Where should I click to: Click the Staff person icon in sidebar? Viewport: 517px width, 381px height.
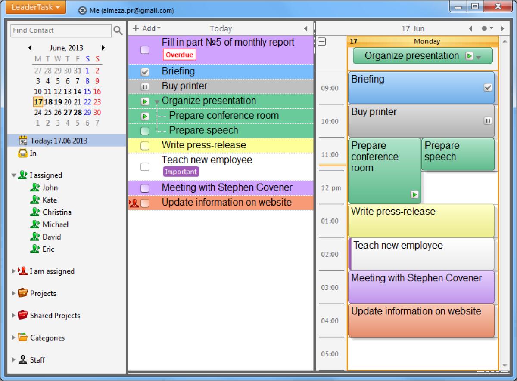(x=22, y=360)
